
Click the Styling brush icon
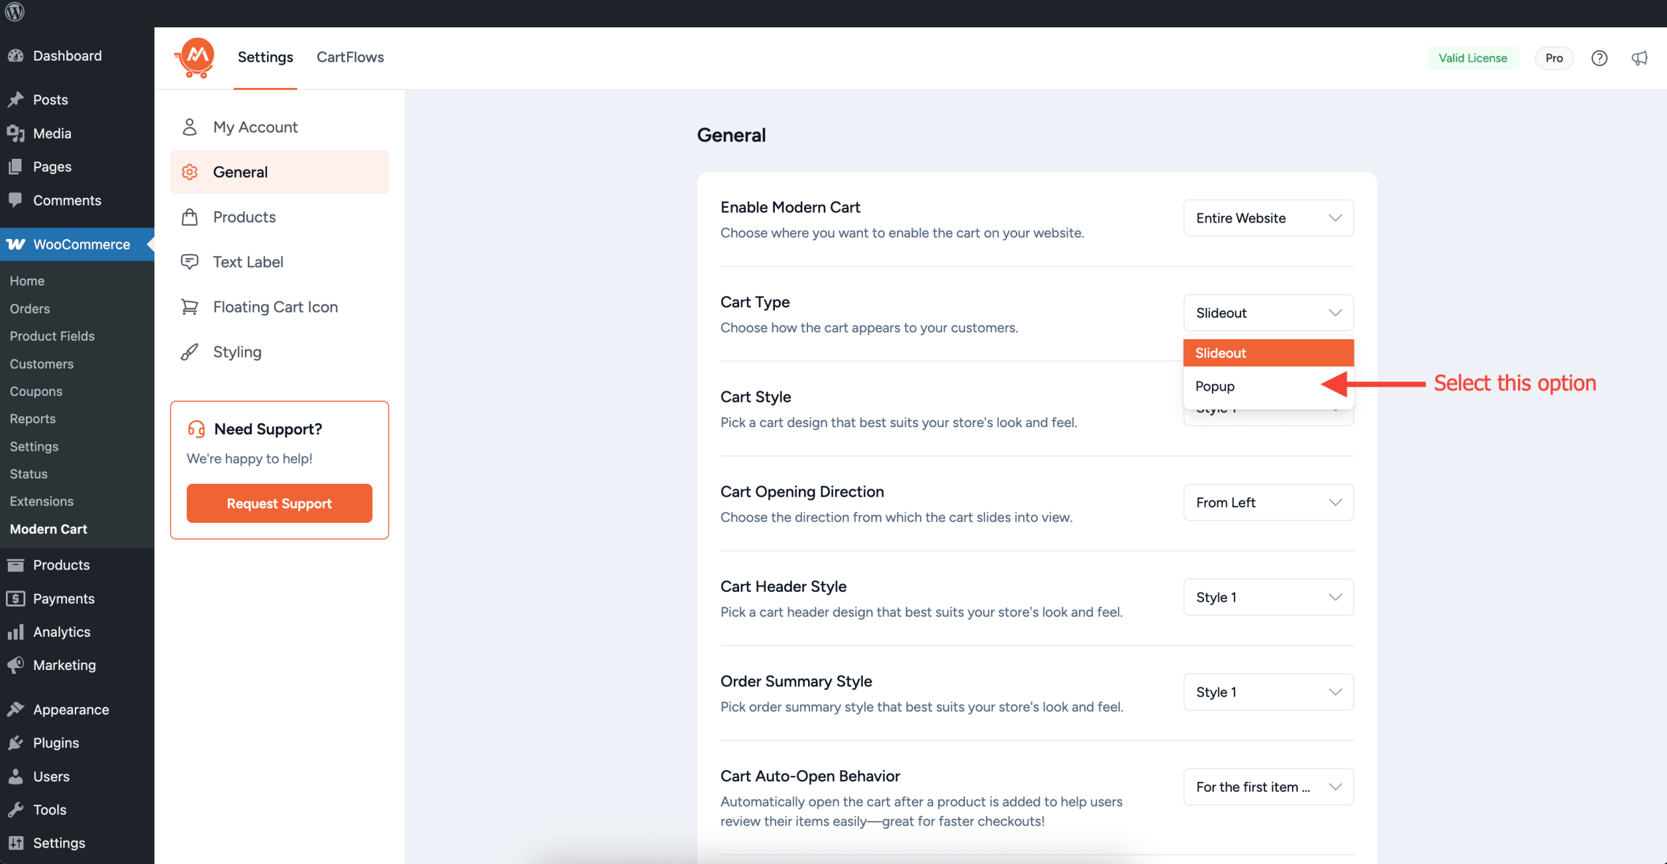click(x=189, y=352)
